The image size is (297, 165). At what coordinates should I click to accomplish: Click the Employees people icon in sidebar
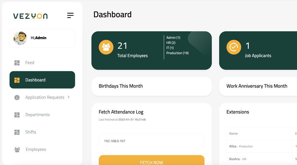pyautogui.click(x=17, y=149)
